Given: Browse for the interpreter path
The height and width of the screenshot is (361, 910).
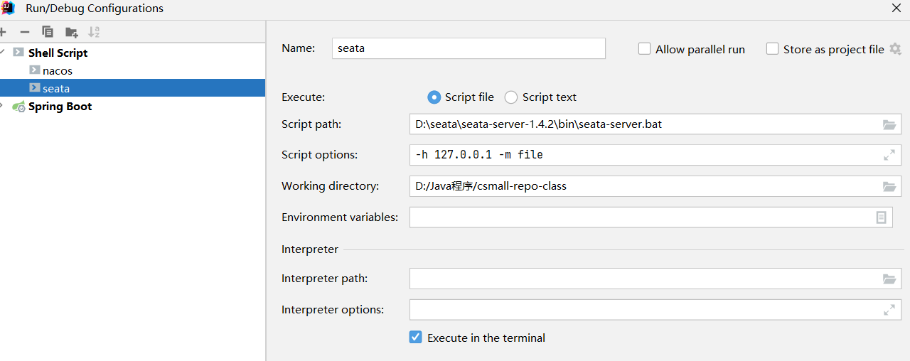Looking at the screenshot, I should tap(889, 279).
